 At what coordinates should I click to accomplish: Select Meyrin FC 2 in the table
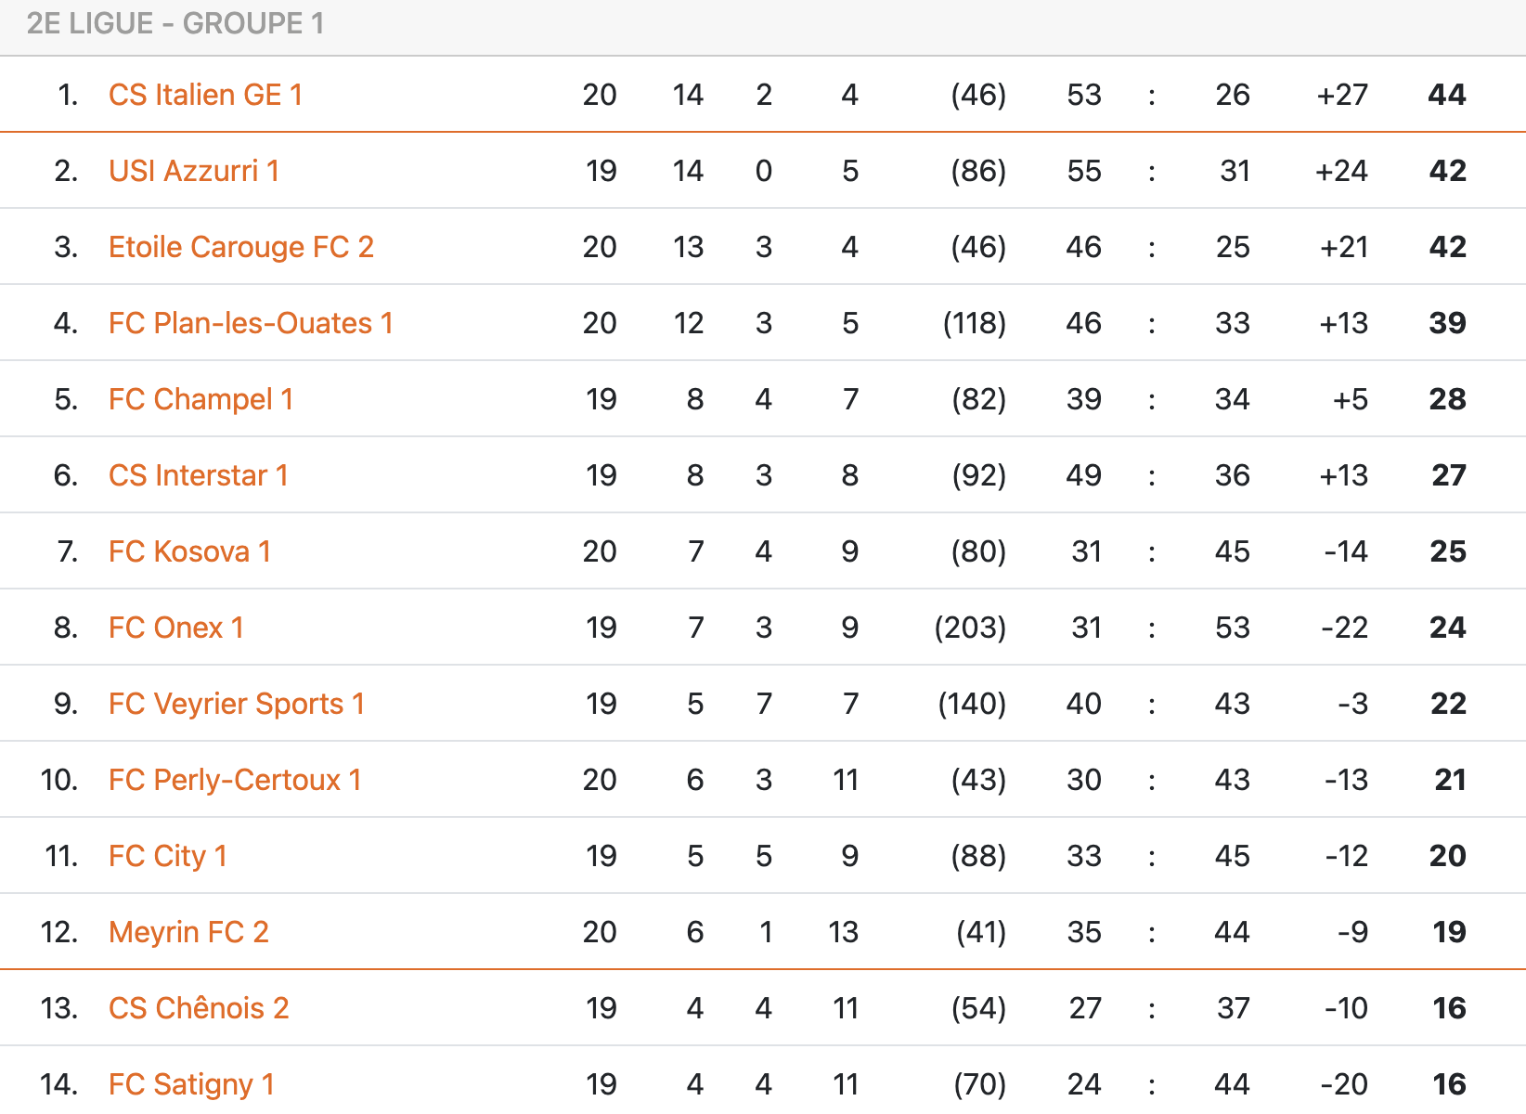point(188,932)
